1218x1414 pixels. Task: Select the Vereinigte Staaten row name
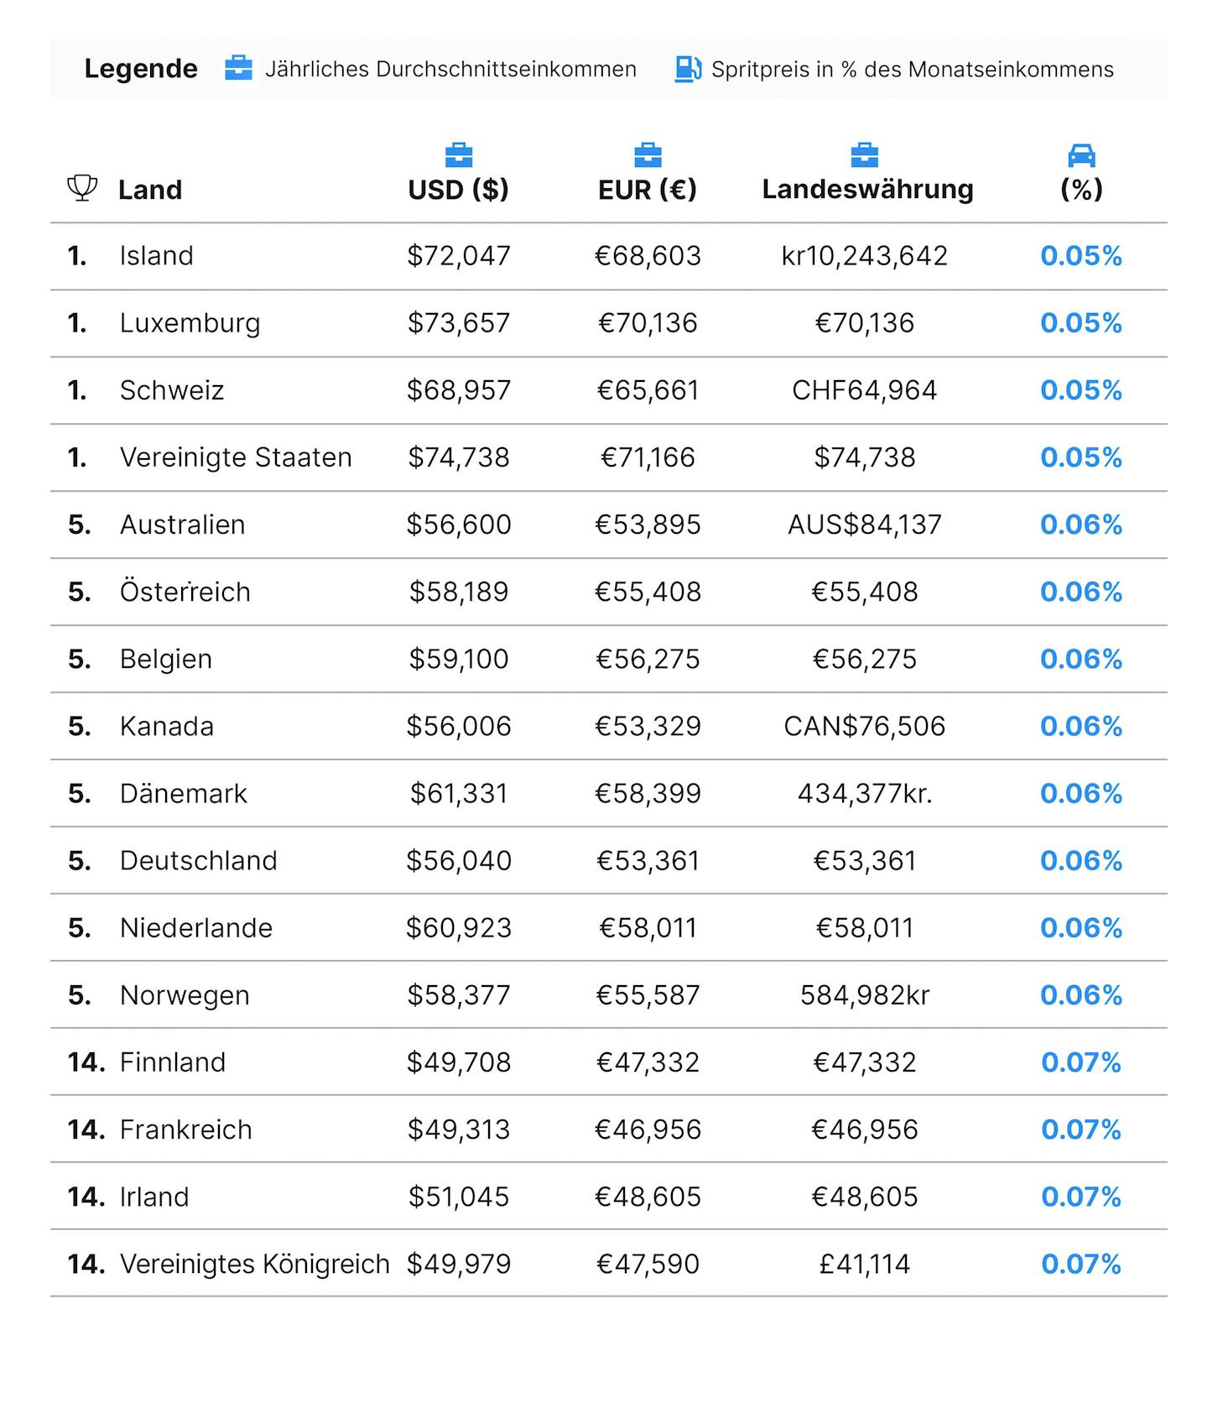pyautogui.click(x=236, y=457)
